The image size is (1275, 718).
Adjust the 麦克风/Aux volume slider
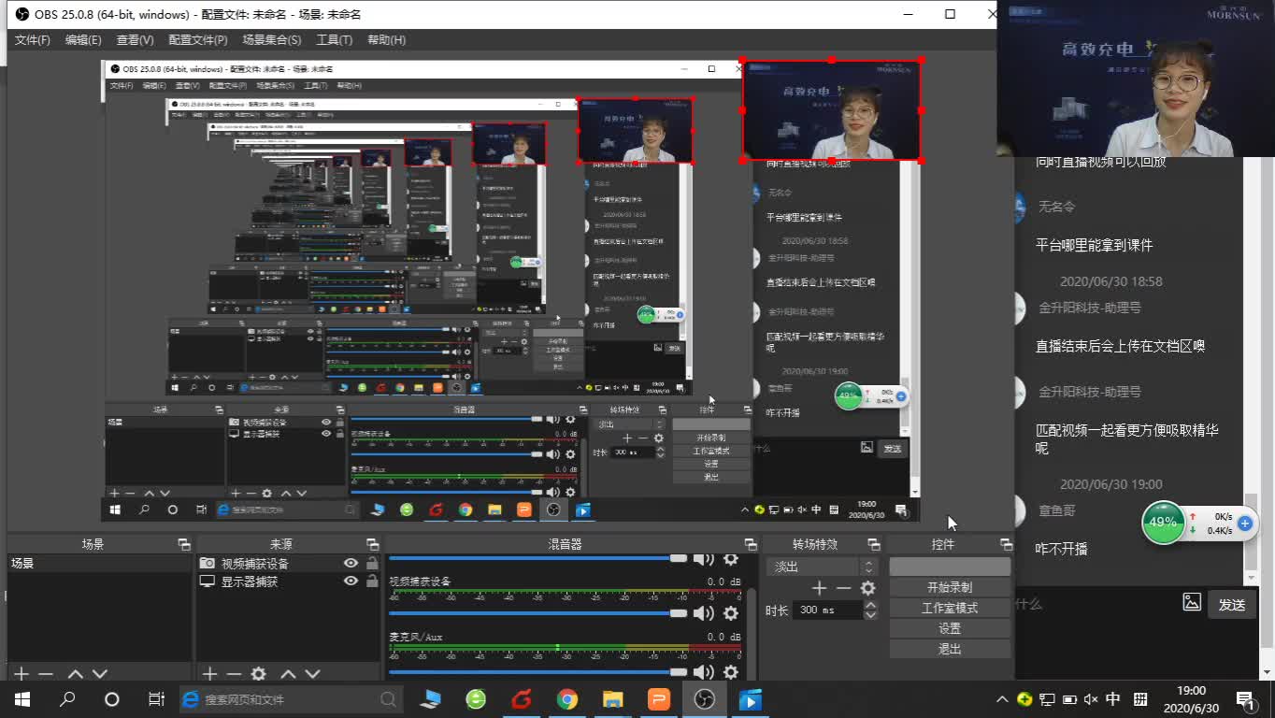[537, 672]
